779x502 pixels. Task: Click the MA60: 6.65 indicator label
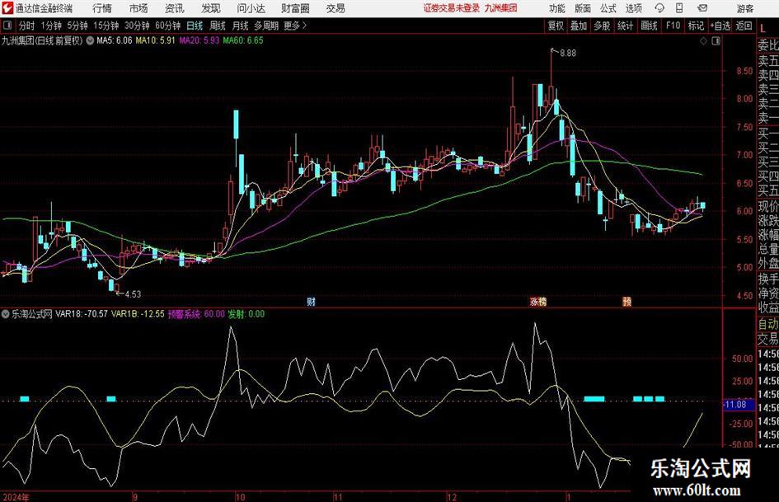243,40
